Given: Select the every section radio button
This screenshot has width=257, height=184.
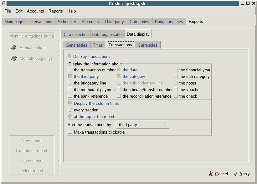Looking at the screenshot, I should point(70,110).
